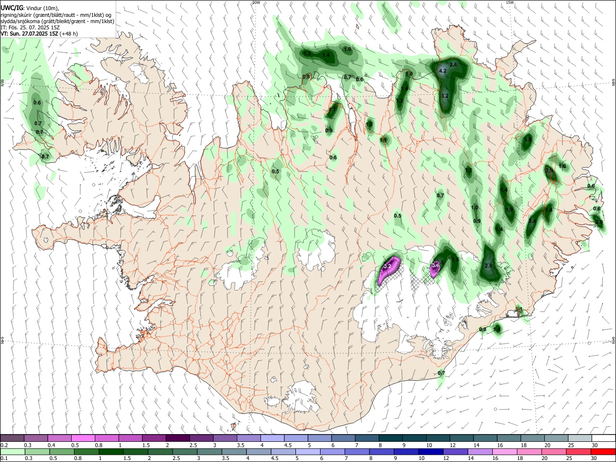Image resolution: width=616 pixels, height=462 pixels.
Task: Click the valid time "VT: Sun. 27.07.2025 15Z (+48 h)"
Action: (x=39, y=34)
